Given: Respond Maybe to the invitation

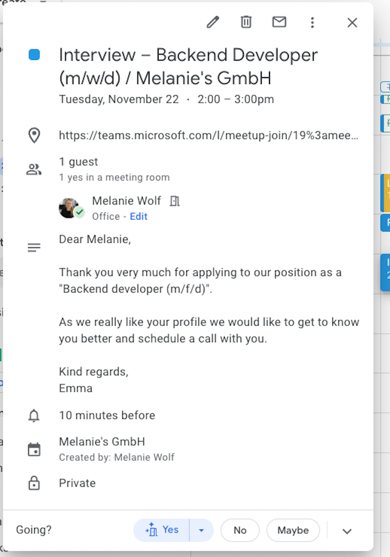Looking at the screenshot, I should coord(293,530).
